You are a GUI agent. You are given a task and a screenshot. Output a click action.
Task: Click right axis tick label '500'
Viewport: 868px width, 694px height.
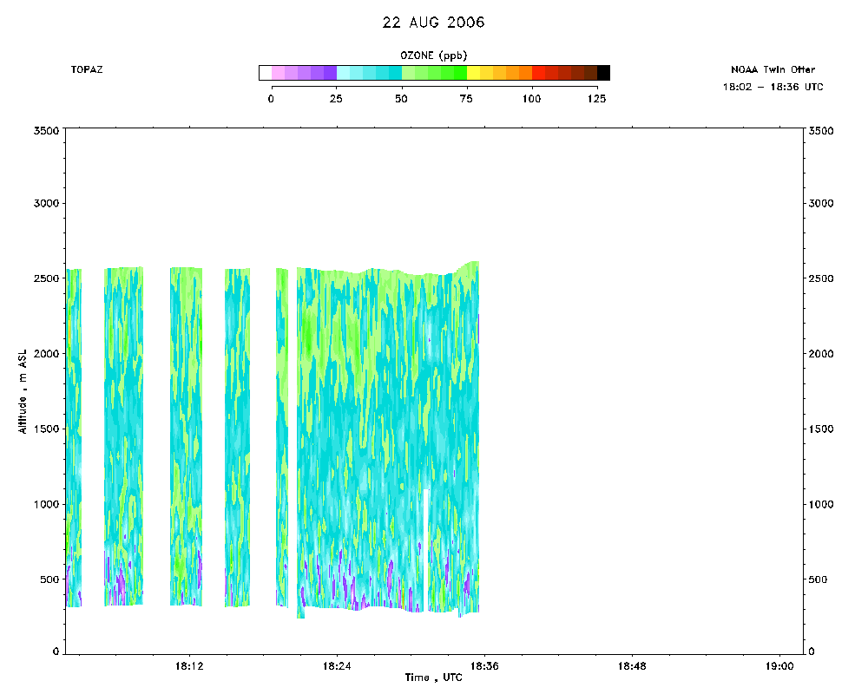pyautogui.click(x=818, y=579)
